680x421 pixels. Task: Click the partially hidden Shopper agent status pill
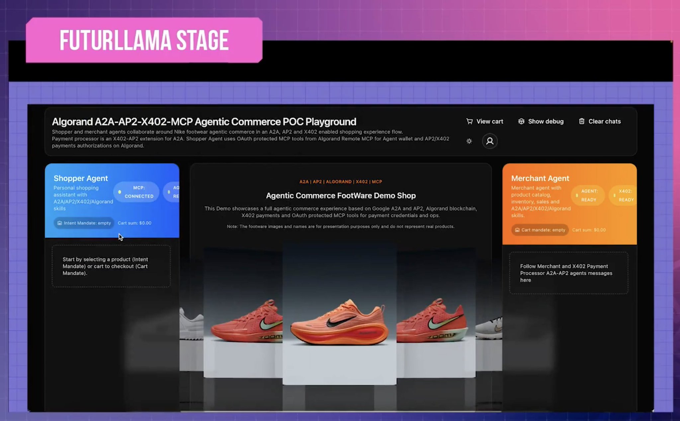(171, 192)
